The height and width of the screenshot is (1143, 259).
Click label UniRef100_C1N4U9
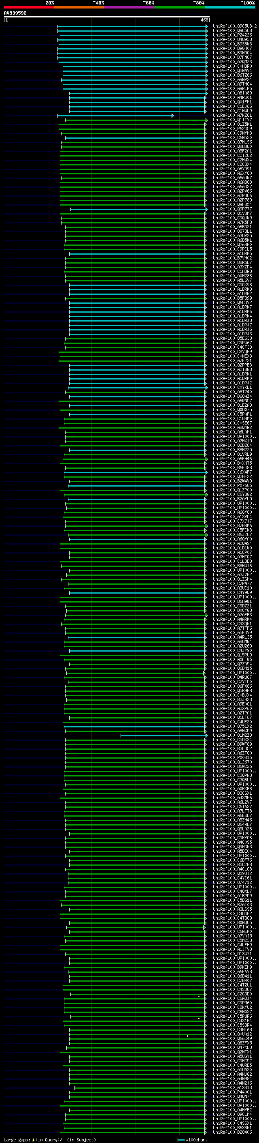tap(232, 111)
